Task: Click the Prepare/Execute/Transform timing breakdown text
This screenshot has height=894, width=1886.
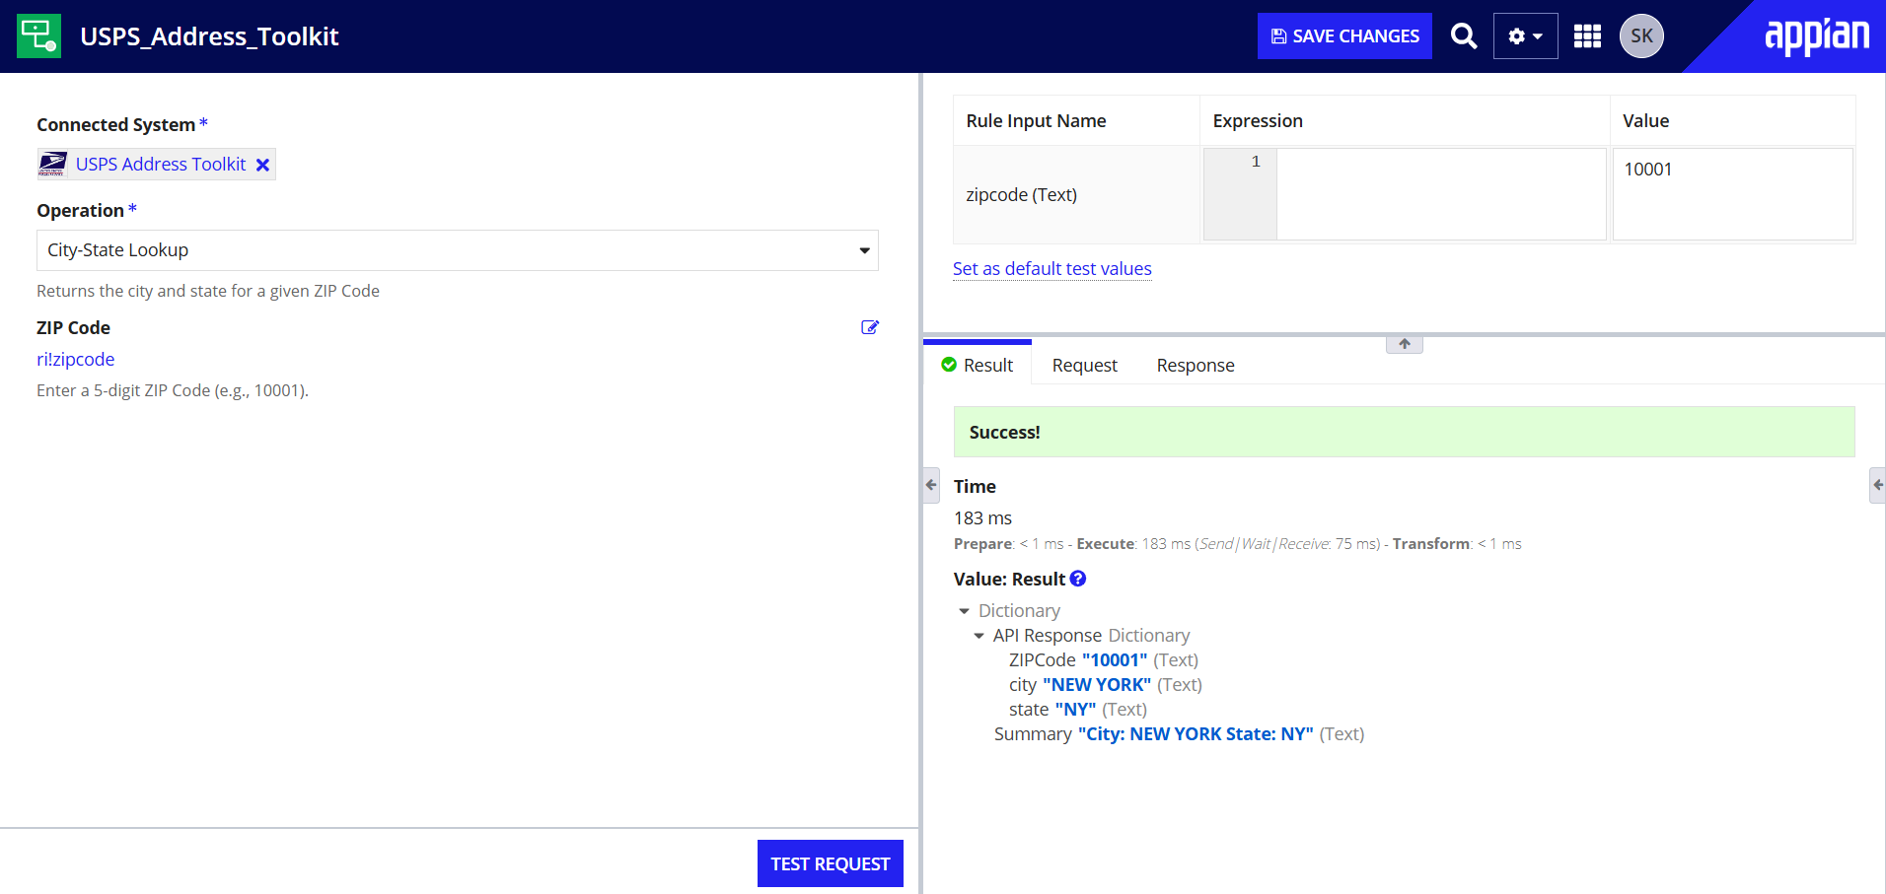Action: [1238, 544]
